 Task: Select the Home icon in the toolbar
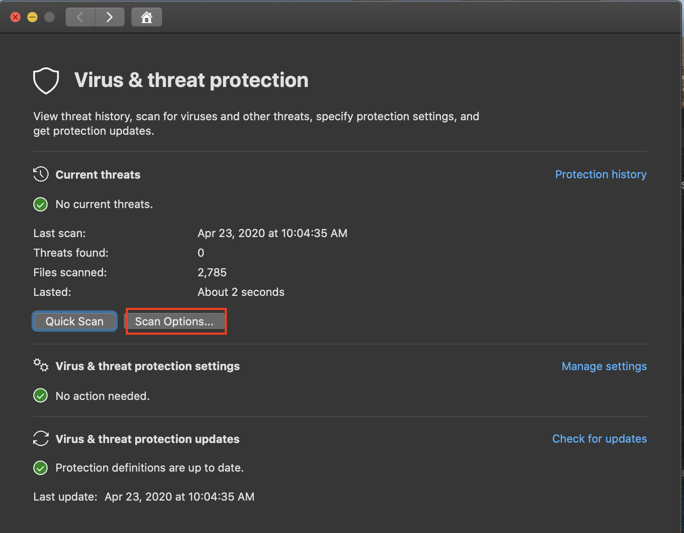146,17
